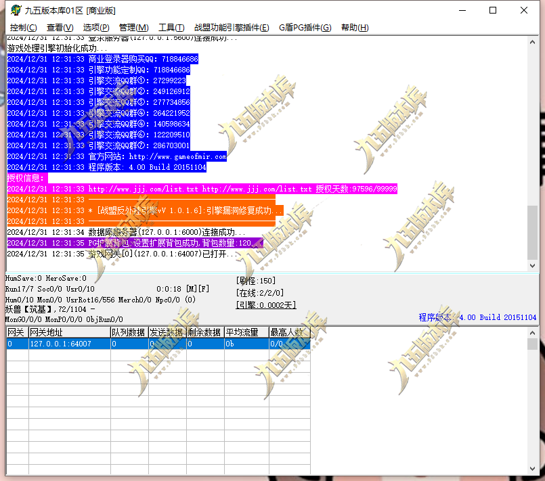The height and width of the screenshot is (481, 545).
Task: Click purple log line PG扩展背包 背包数量:120
Action: tap(135, 243)
